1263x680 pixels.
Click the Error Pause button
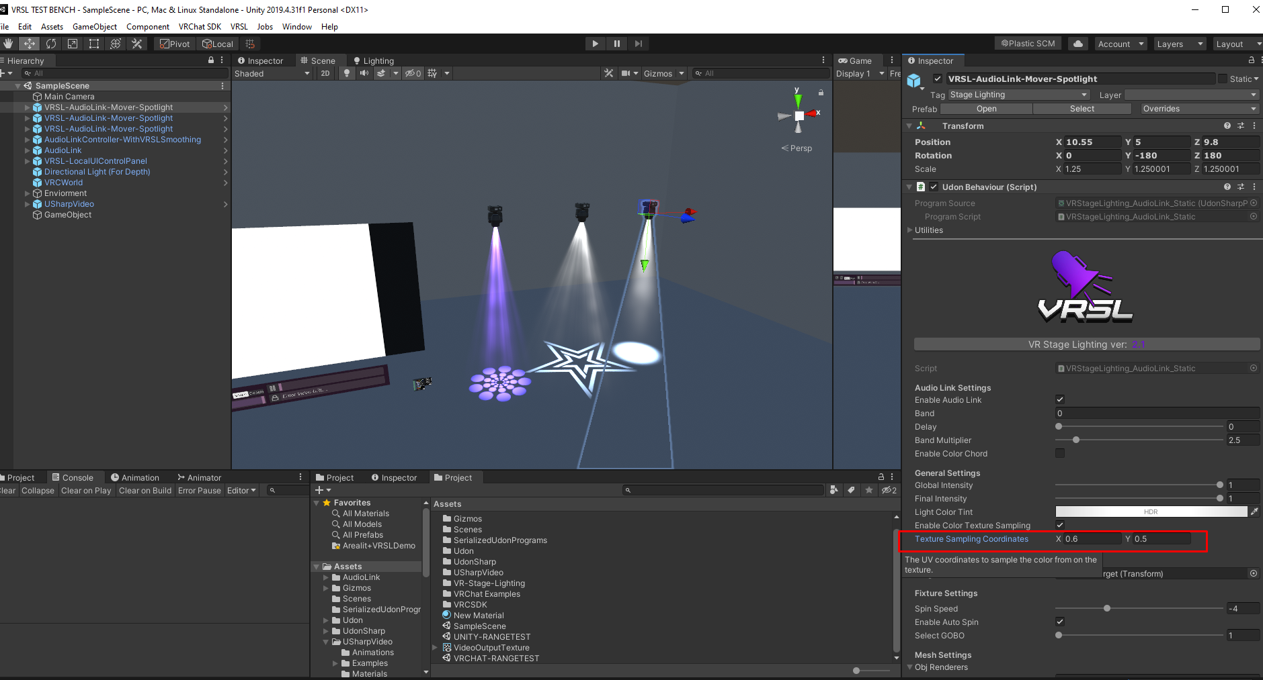tap(199, 491)
